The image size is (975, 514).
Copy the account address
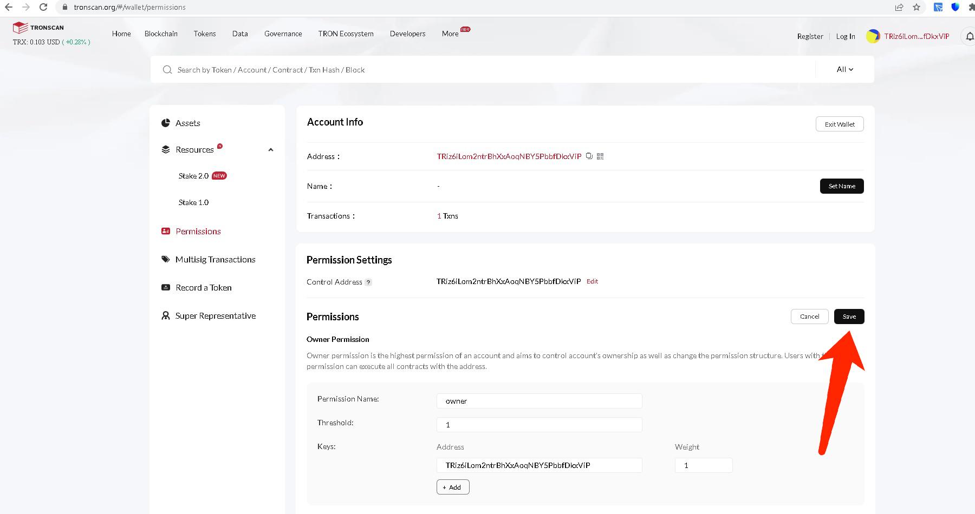[589, 156]
